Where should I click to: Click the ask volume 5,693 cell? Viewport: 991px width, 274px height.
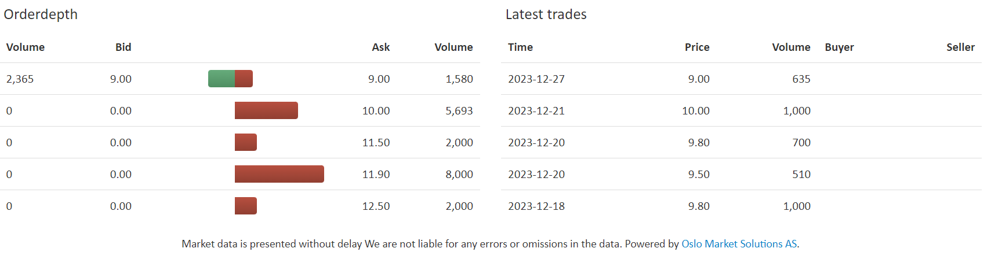pos(459,111)
